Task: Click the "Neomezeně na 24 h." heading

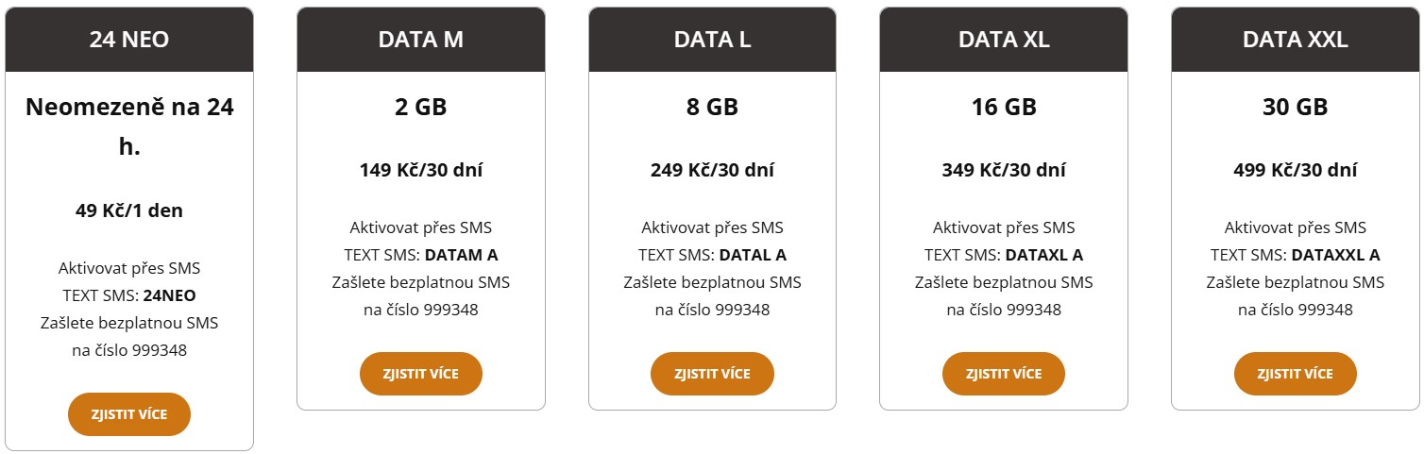Action: pos(129,127)
